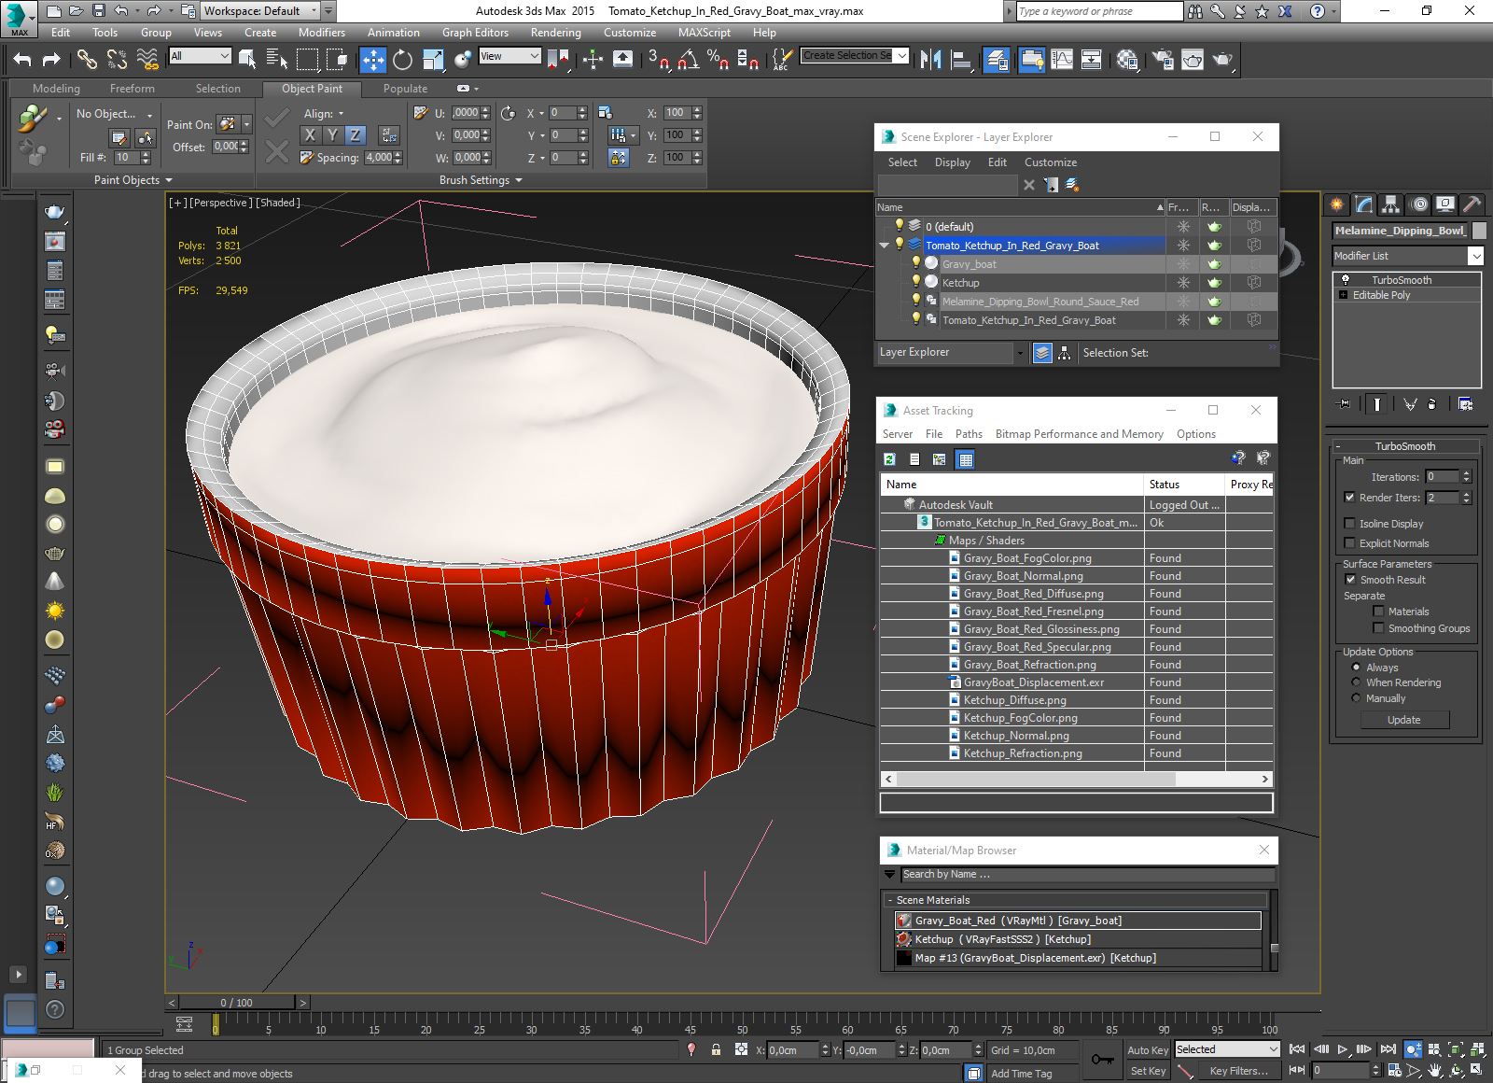Click the Set Key button
This screenshot has width=1493, height=1083.
pyautogui.click(x=1147, y=1071)
